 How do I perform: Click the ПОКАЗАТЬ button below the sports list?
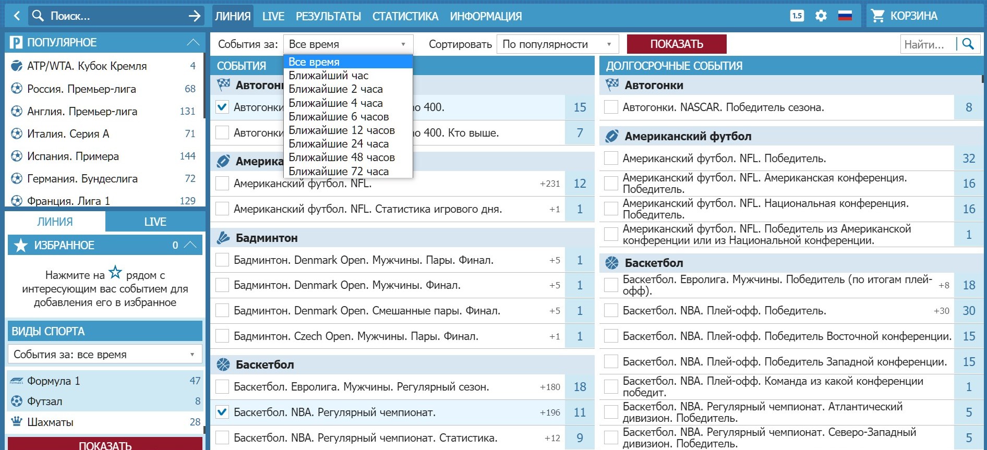[105, 444]
